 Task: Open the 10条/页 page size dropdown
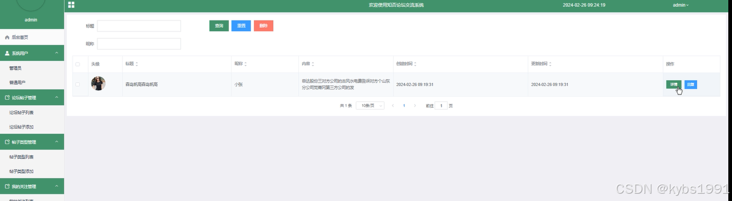click(370, 105)
